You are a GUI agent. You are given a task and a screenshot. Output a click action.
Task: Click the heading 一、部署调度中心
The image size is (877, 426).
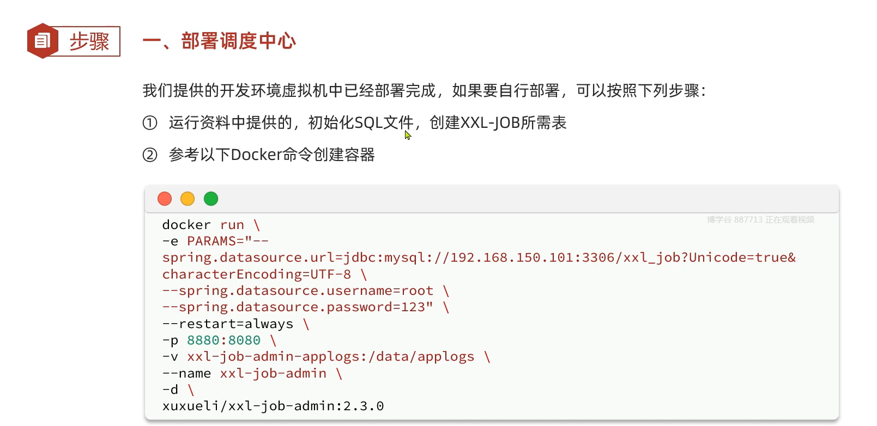coord(219,41)
